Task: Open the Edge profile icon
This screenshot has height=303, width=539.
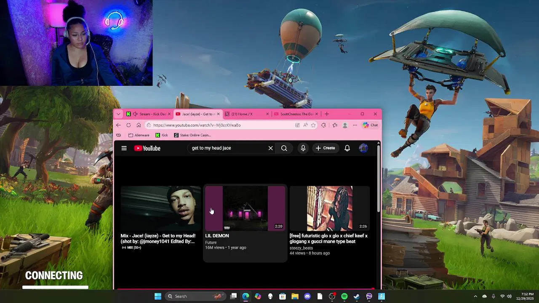Action: pos(345,125)
